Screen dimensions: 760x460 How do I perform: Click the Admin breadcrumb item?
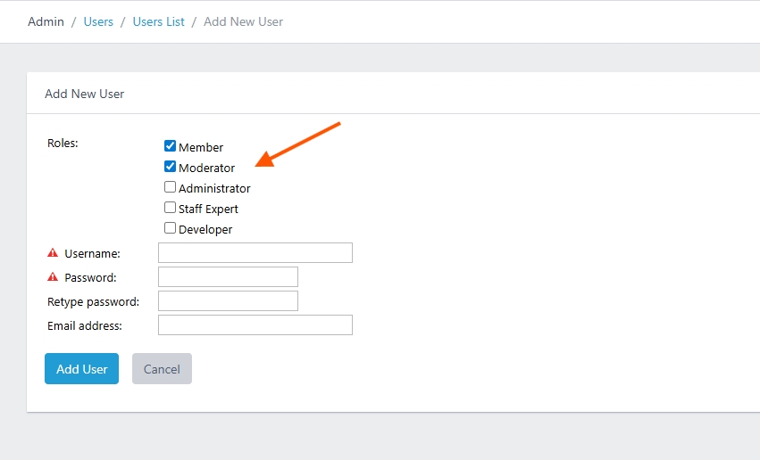46,21
